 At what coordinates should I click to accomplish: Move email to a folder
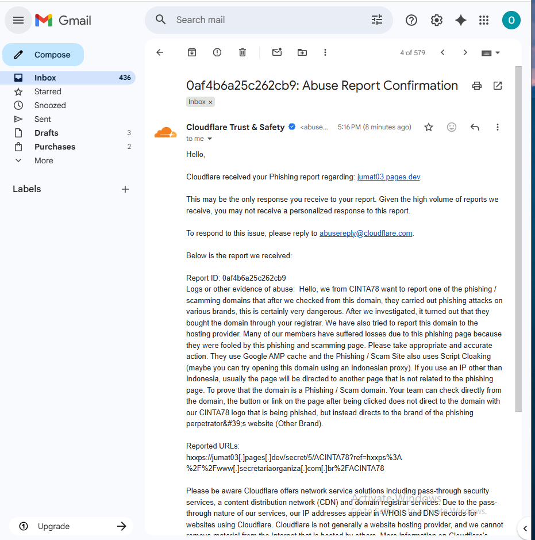[302, 52]
